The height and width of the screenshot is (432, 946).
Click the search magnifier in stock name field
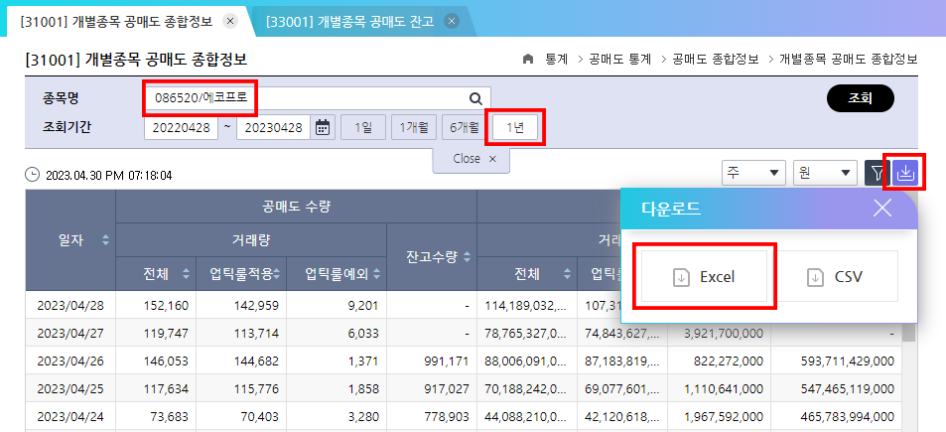(475, 98)
